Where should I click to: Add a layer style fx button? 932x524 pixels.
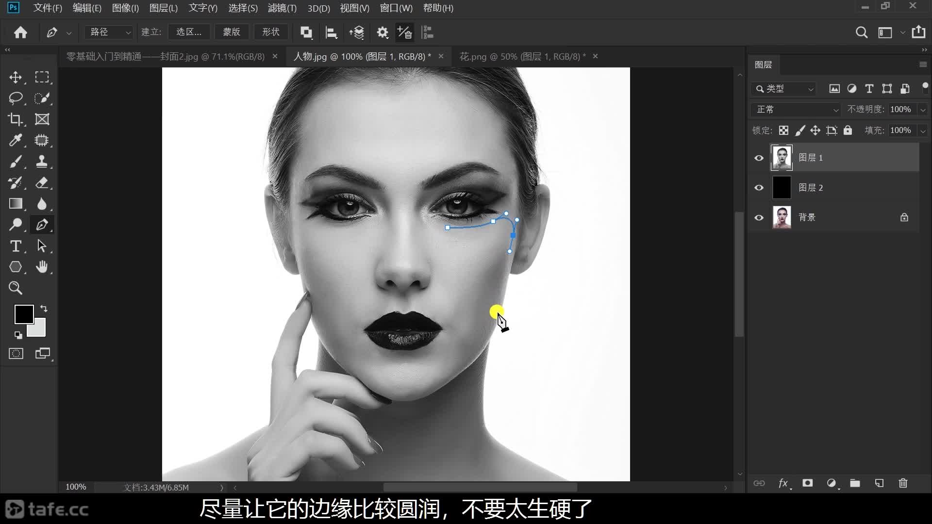(783, 483)
